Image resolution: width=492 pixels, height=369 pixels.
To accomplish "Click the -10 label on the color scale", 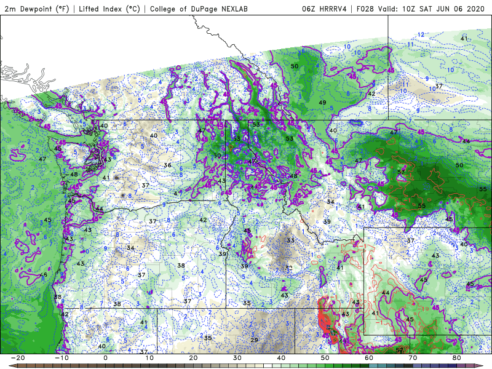I will [x=61, y=358].
